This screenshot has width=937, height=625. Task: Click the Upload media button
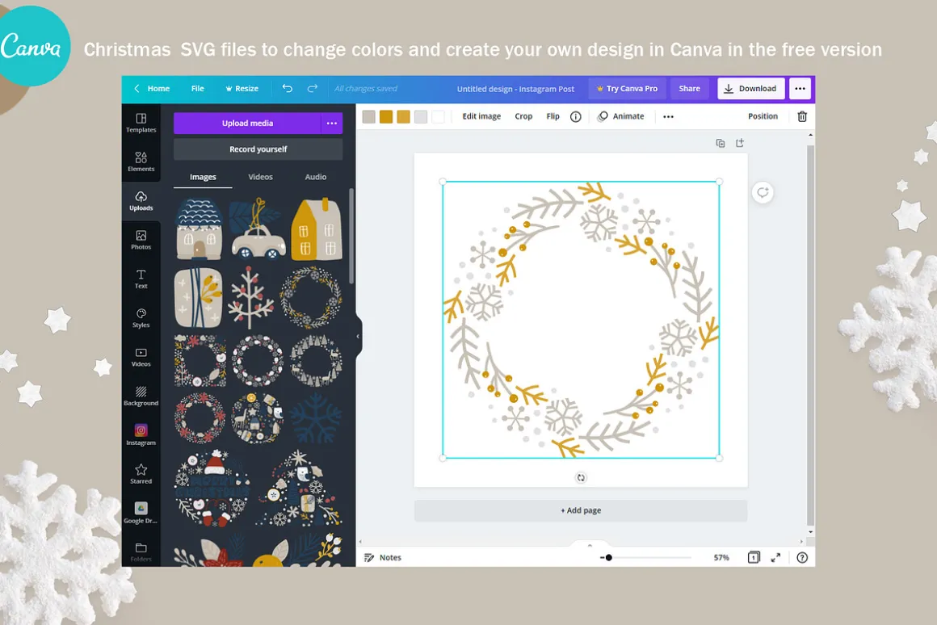tap(247, 123)
